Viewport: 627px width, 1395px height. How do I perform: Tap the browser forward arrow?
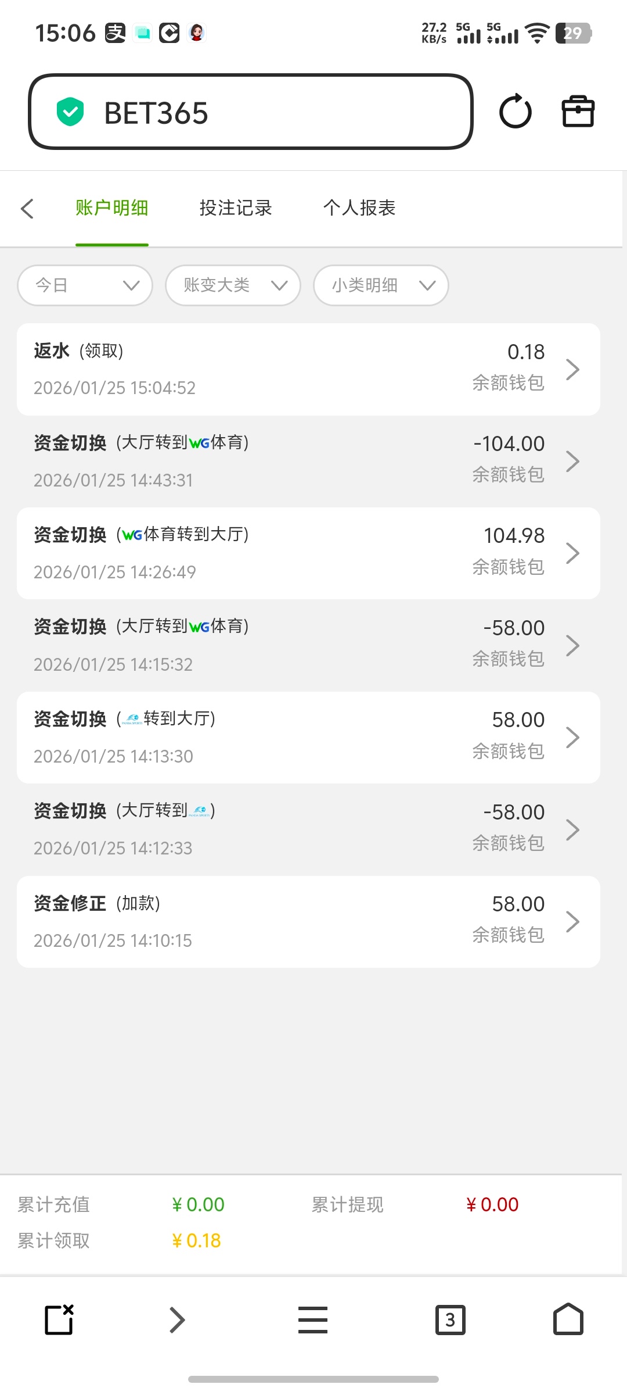176,1319
